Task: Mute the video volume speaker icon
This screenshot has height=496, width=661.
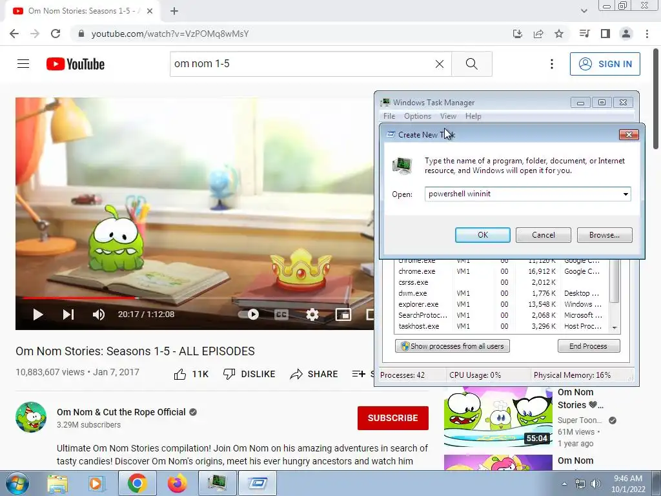Action: [99, 315]
